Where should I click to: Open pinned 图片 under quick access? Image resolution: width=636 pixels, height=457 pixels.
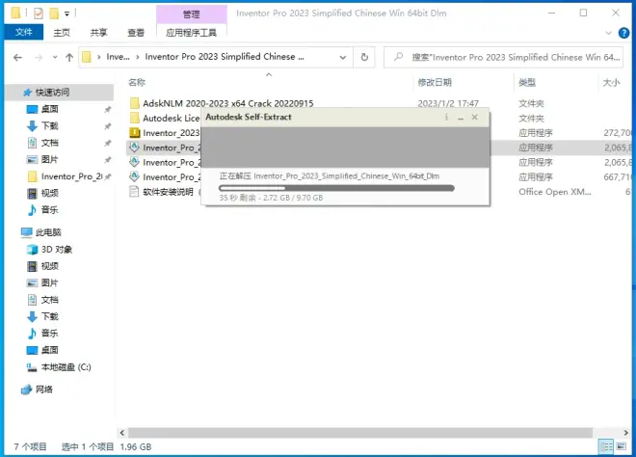(49, 159)
